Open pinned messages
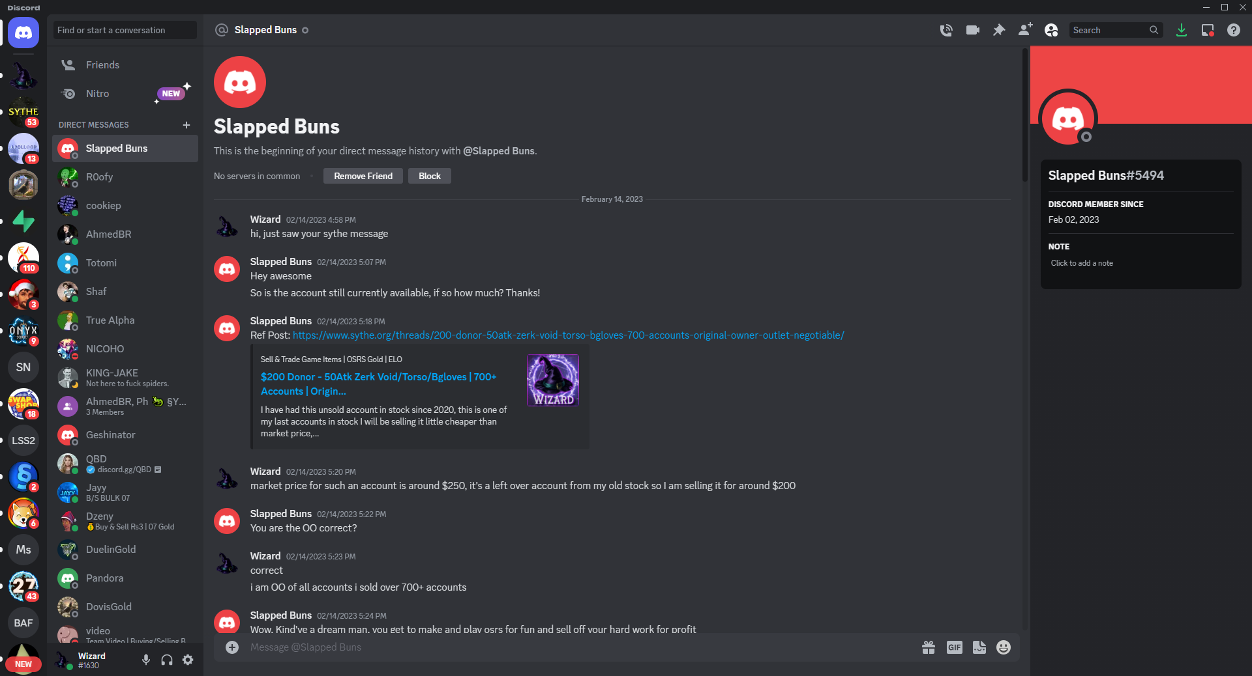 pyautogui.click(x=998, y=30)
